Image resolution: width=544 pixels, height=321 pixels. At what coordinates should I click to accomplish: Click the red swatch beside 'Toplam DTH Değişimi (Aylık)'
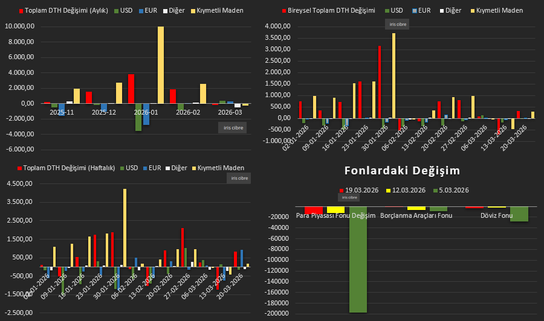coord(21,11)
